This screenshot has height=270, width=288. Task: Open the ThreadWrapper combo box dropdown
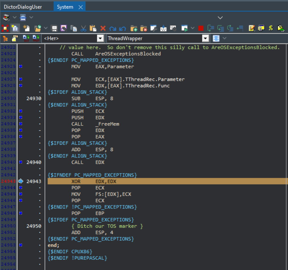point(205,39)
